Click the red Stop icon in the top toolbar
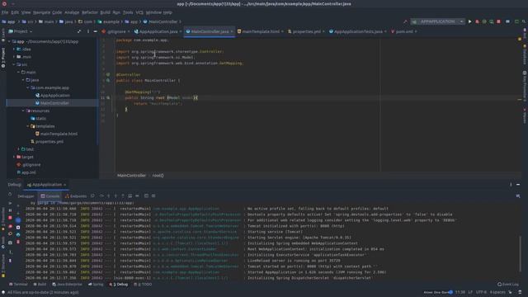Viewport: 528px width, 297px height. 498,21
